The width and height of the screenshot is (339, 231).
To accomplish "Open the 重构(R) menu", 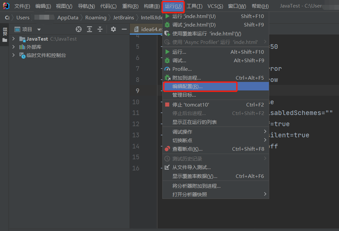I will point(130,6).
